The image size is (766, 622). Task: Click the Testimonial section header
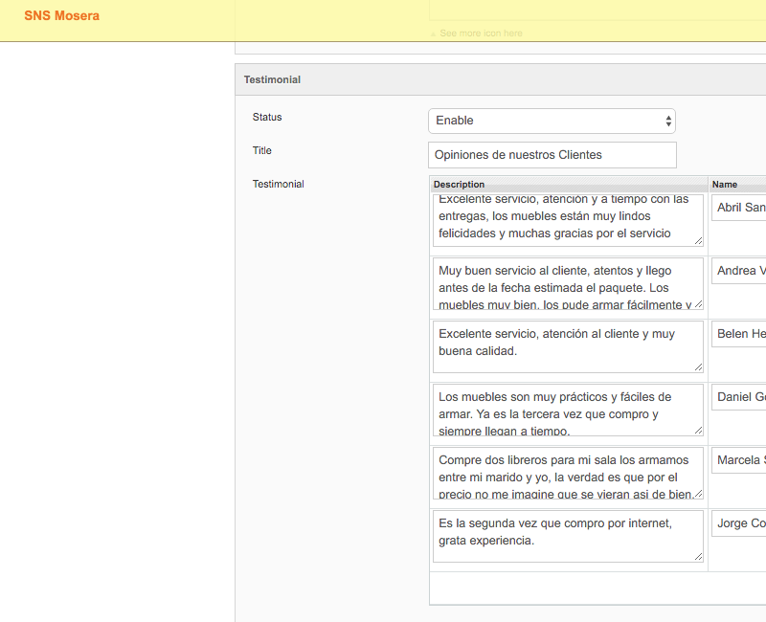pos(272,79)
